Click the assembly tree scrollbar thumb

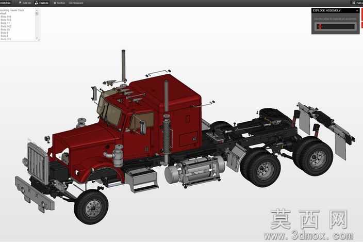[x=37, y=13]
